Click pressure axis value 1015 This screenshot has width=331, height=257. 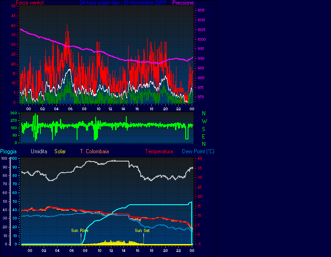click(x=201, y=10)
